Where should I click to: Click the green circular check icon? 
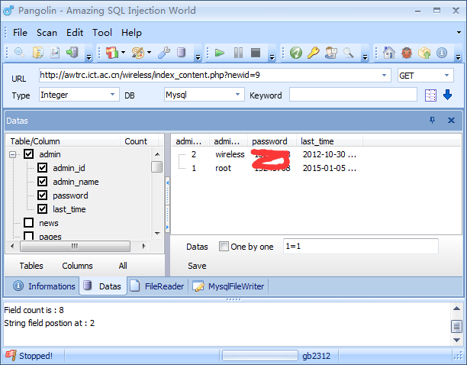[296, 53]
